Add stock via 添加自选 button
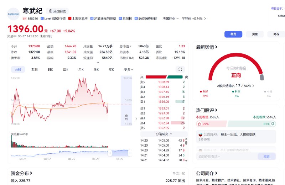 click(x=57, y=11)
